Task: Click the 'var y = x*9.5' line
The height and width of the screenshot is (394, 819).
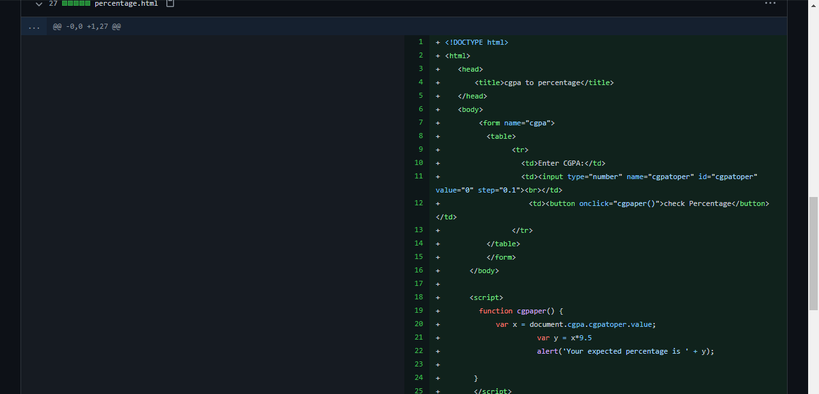Action: point(564,338)
